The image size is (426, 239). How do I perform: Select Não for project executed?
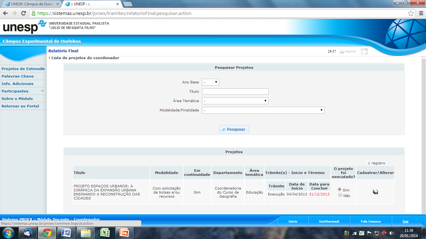coord(340,195)
